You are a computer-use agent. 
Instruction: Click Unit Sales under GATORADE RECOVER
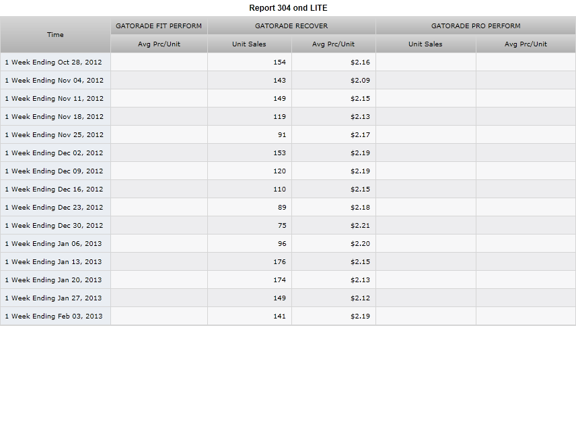[x=249, y=44]
